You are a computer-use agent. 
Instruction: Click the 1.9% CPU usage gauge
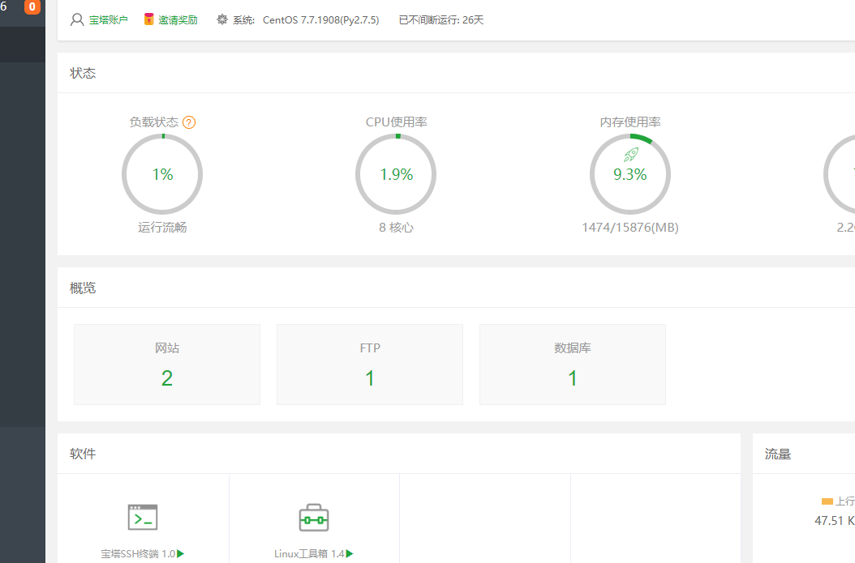(396, 174)
